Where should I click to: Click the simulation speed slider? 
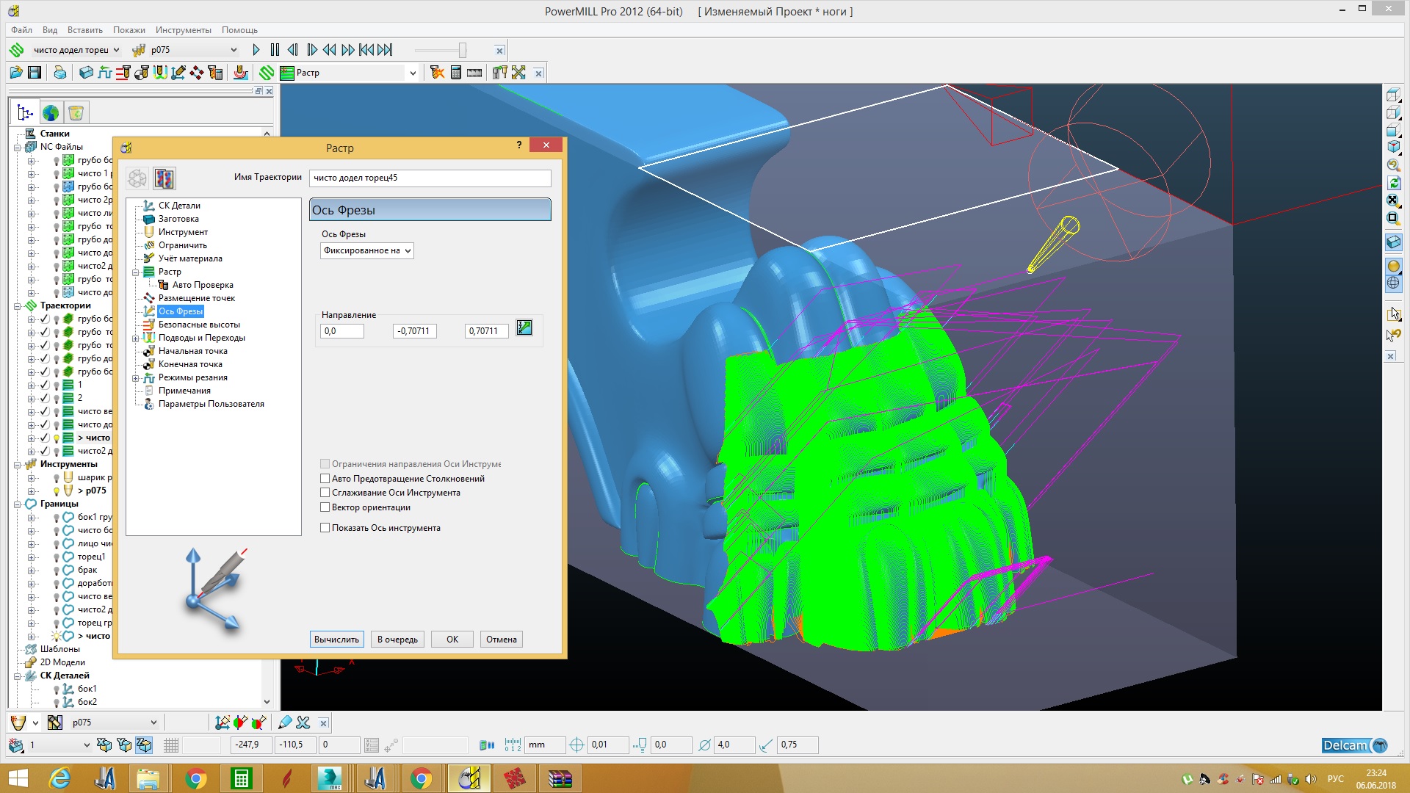(x=462, y=50)
